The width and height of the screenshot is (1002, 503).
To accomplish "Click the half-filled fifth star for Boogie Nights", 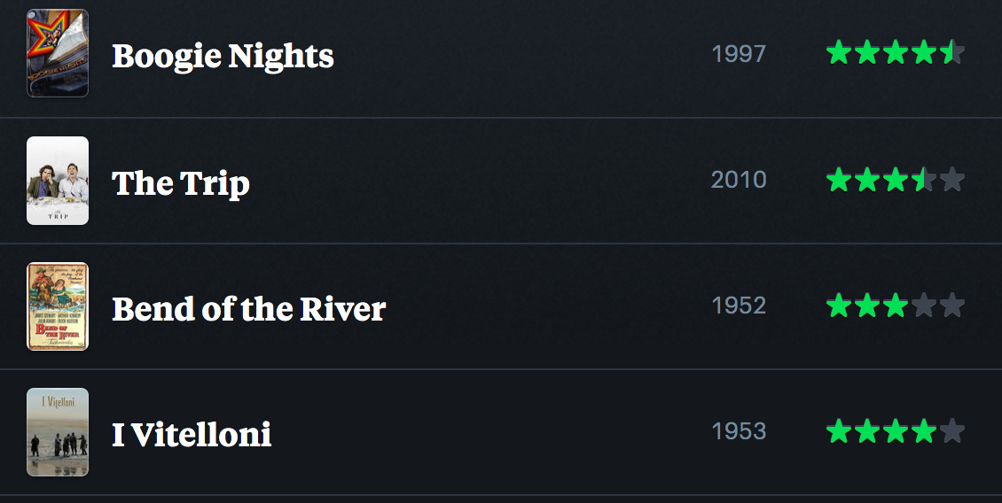I will point(951,53).
